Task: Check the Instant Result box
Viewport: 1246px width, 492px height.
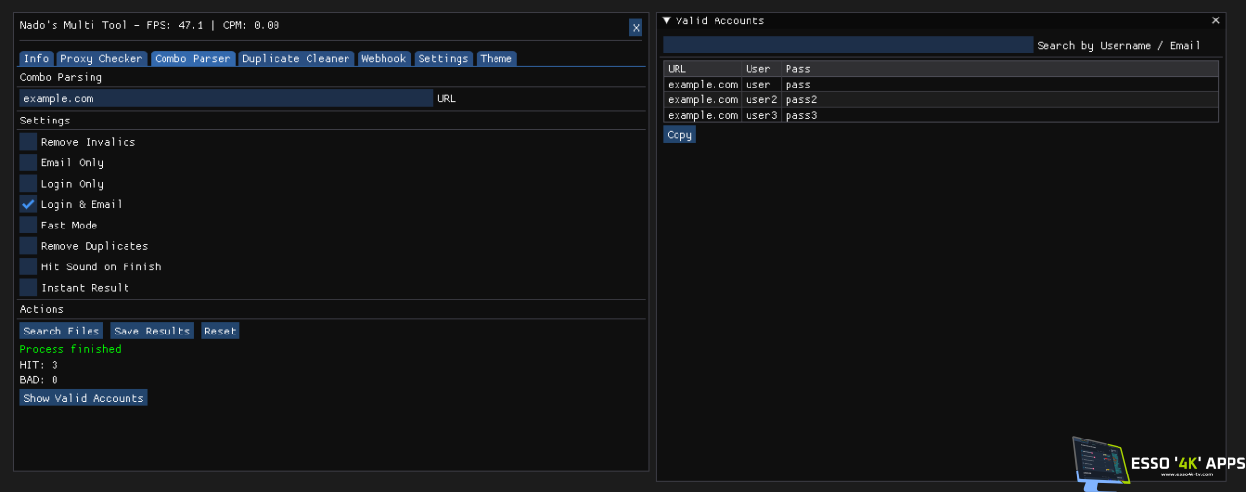Action: [x=28, y=288]
